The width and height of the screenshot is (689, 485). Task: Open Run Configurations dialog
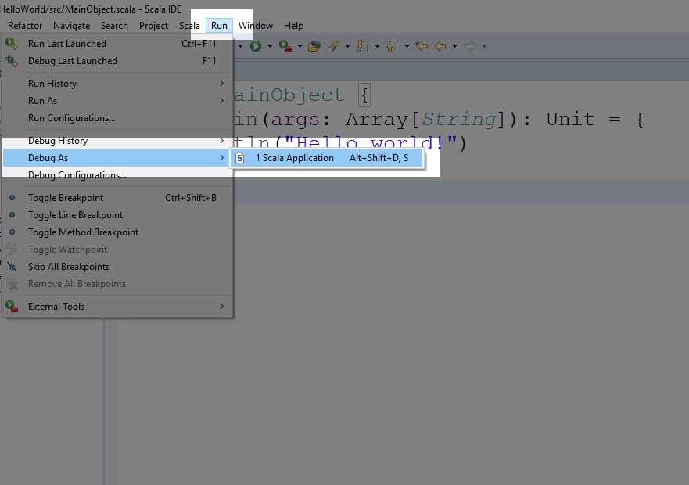[x=70, y=117]
